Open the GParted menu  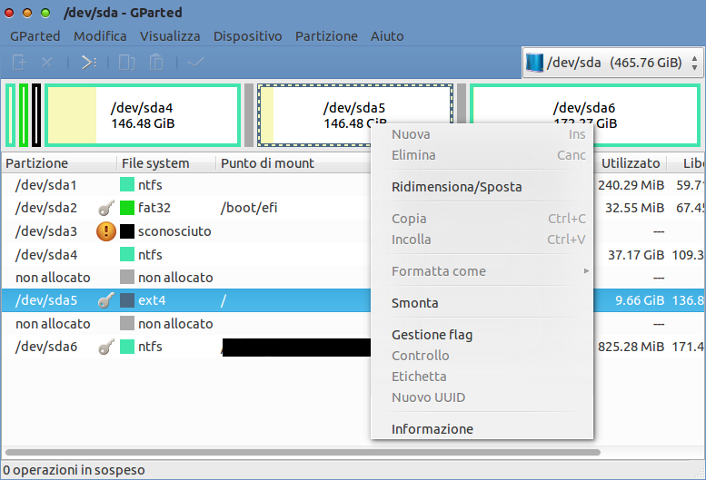tap(35, 36)
